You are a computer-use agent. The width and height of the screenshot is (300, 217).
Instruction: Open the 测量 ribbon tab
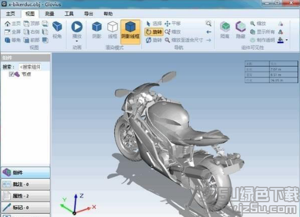[x=49, y=14]
